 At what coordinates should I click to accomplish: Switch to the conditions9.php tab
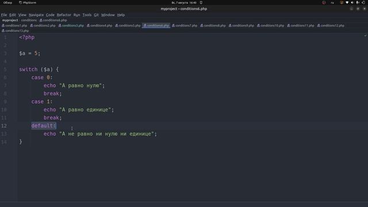241,25
